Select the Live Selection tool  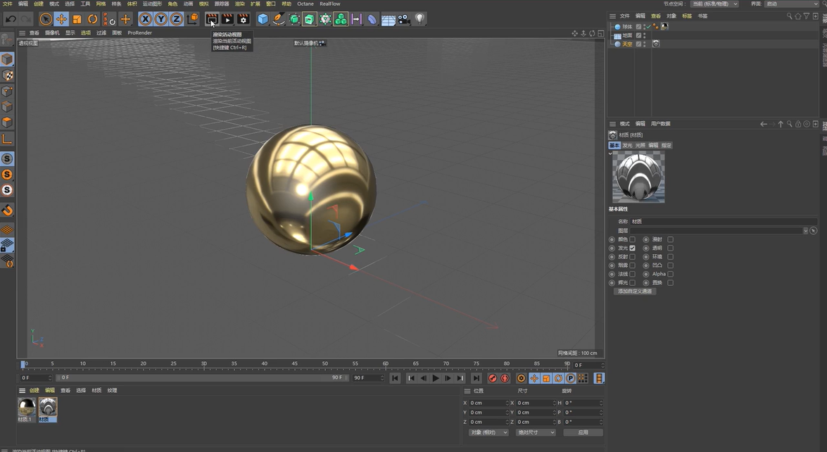(x=46, y=20)
